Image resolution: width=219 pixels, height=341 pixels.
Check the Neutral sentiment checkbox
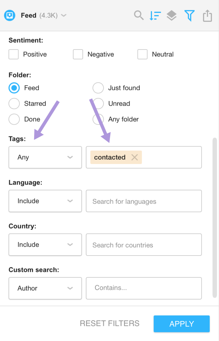point(142,54)
